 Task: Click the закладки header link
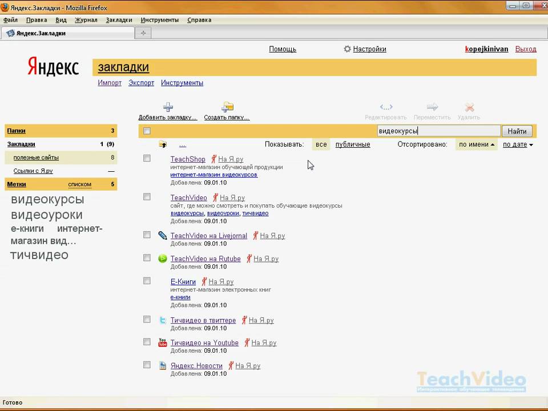click(x=123, y=67)
